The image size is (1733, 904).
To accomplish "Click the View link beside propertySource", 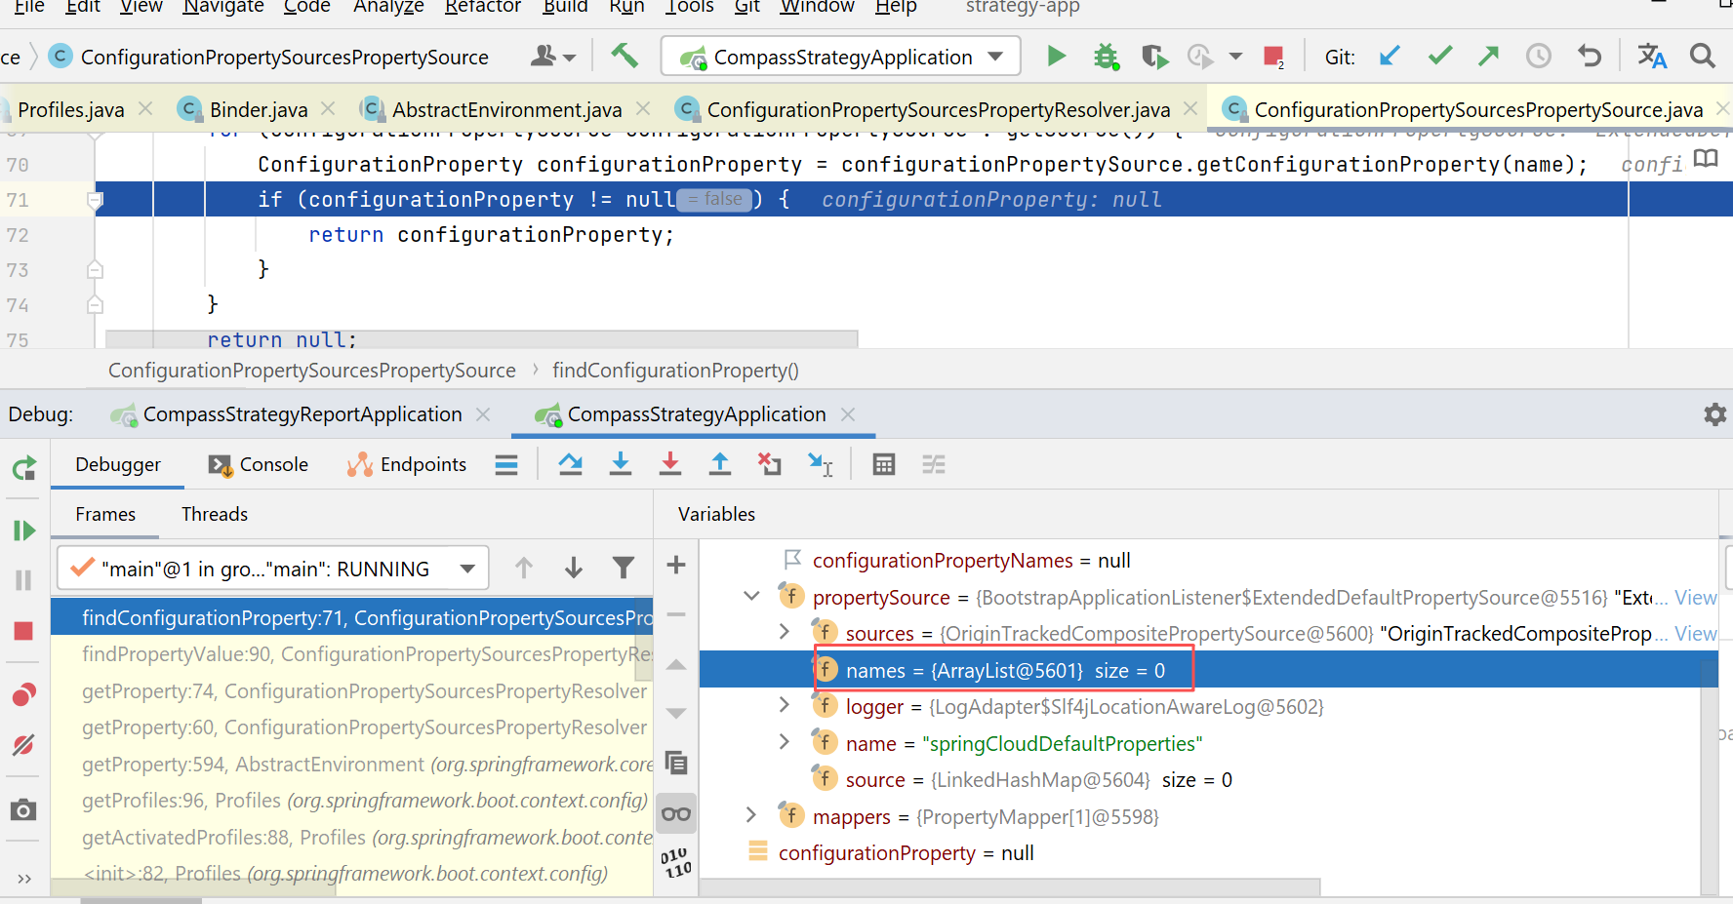I will (1695, 597).
